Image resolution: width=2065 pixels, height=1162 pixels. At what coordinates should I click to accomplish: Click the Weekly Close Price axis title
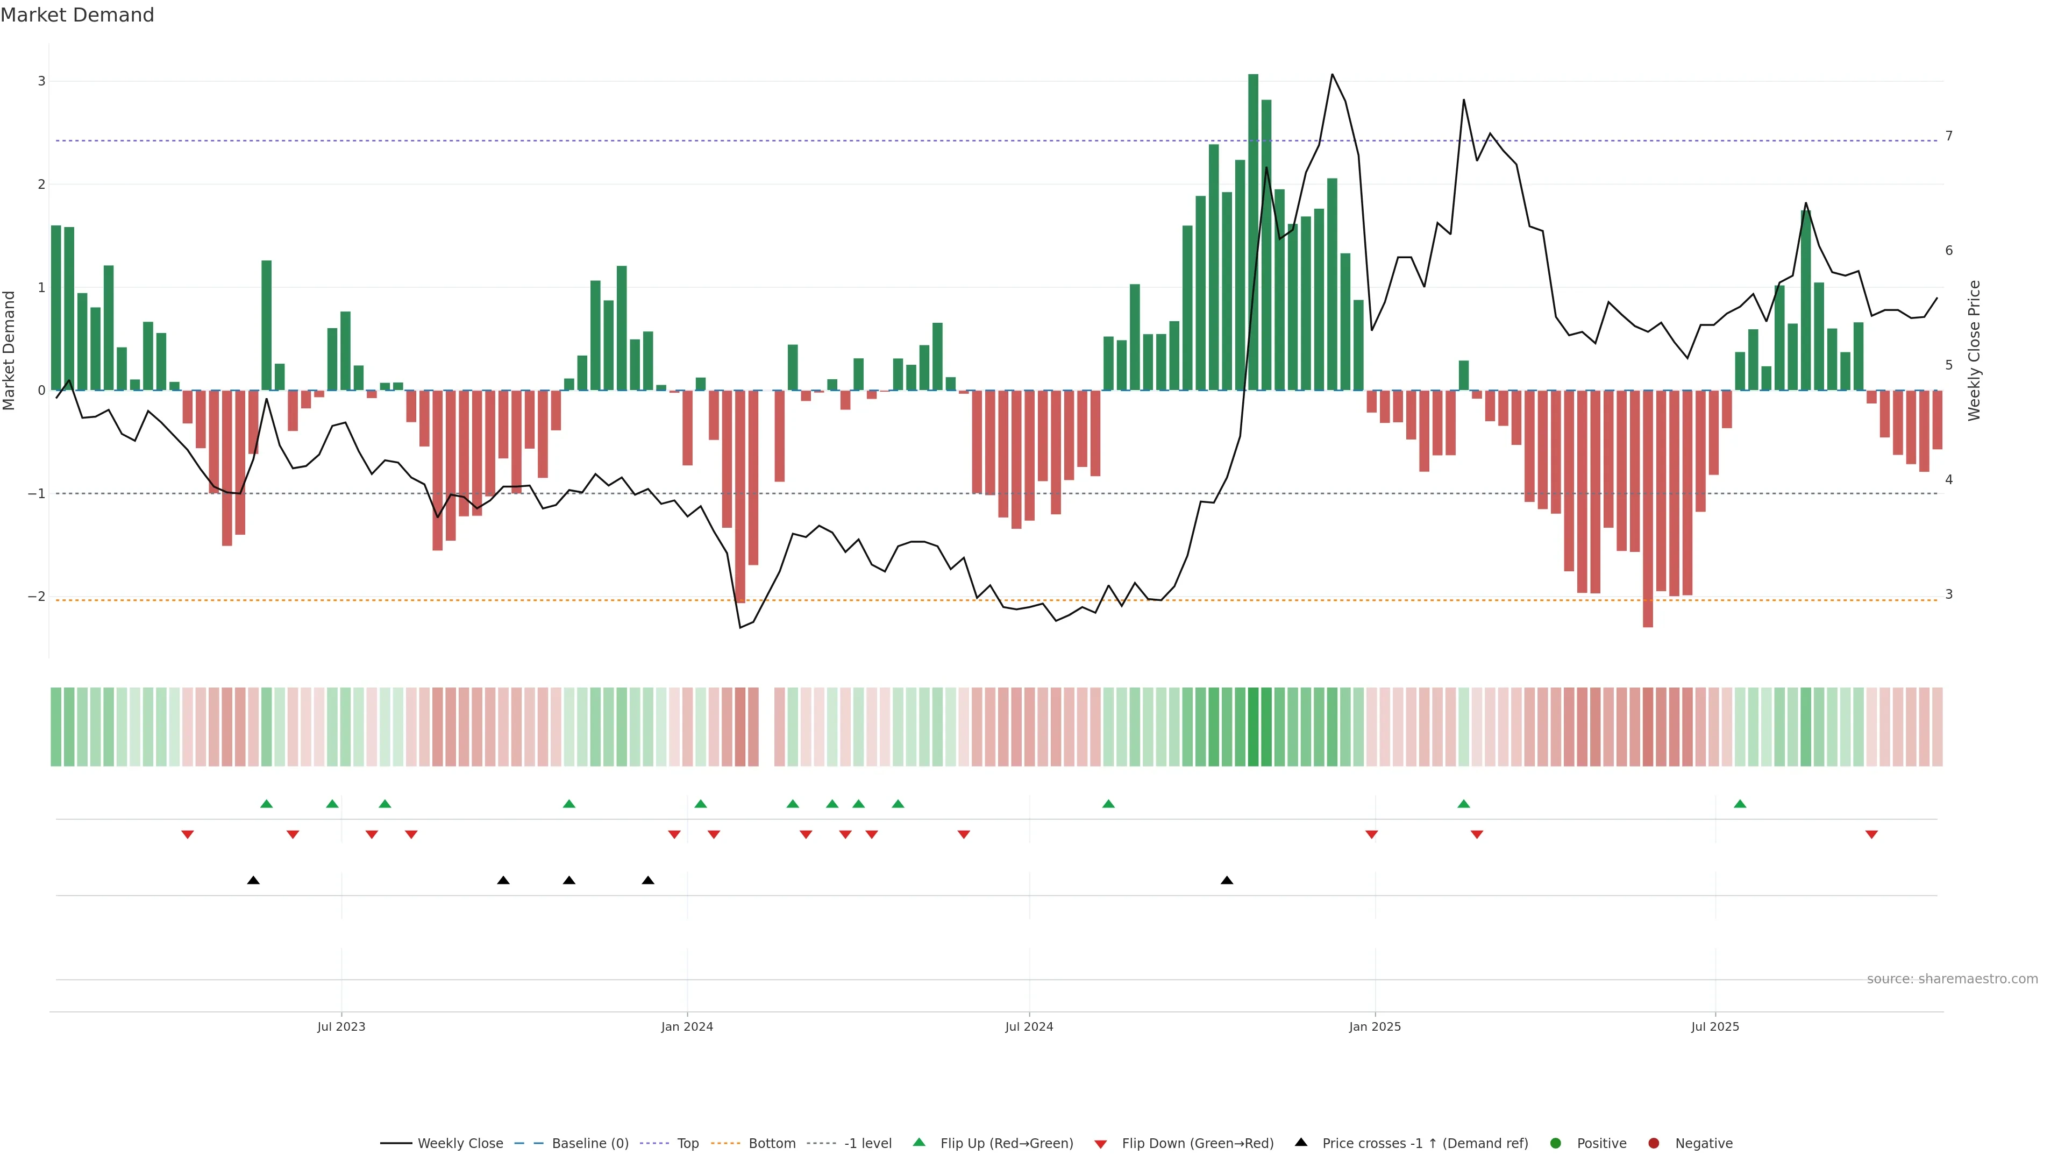click(x=1975, y=350)
